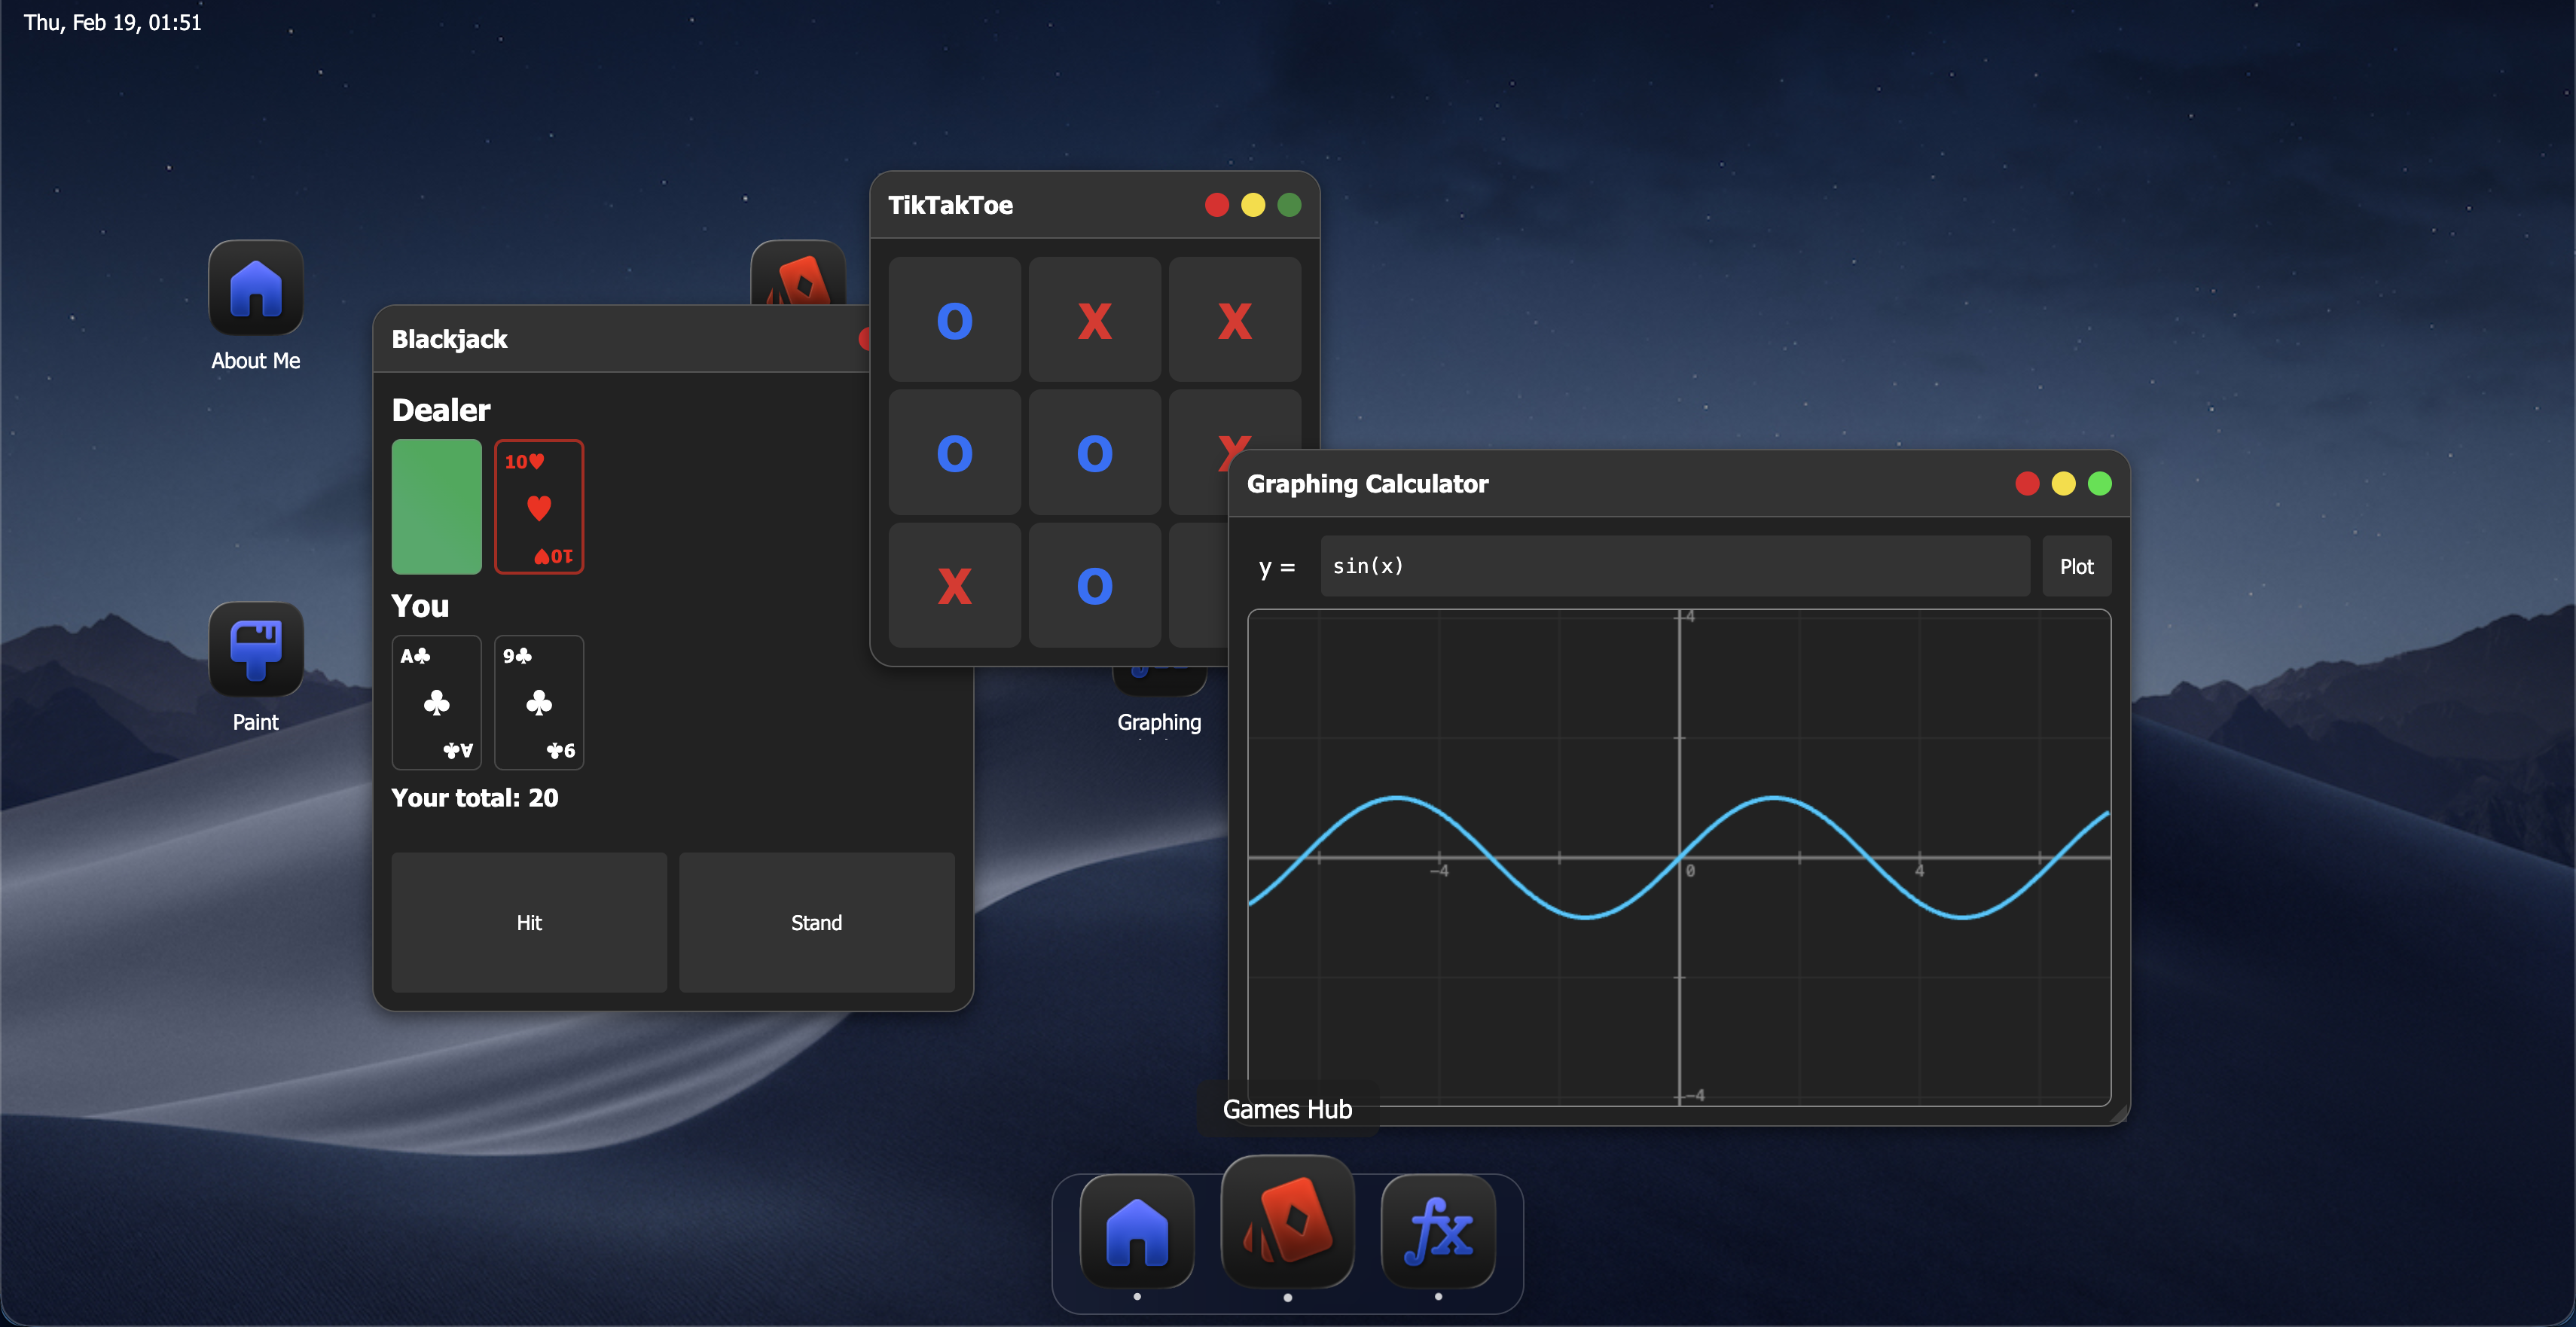Open the Paint desktop icon
The height and width of the screenshot is (1327, 2576).
pyautogui.click(x=255, y=650)
